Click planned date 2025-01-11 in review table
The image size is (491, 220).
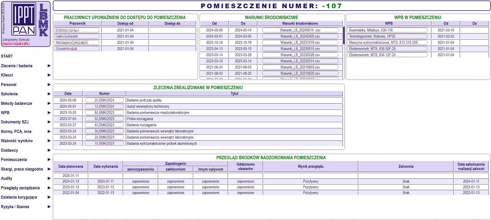click(71, 176)
